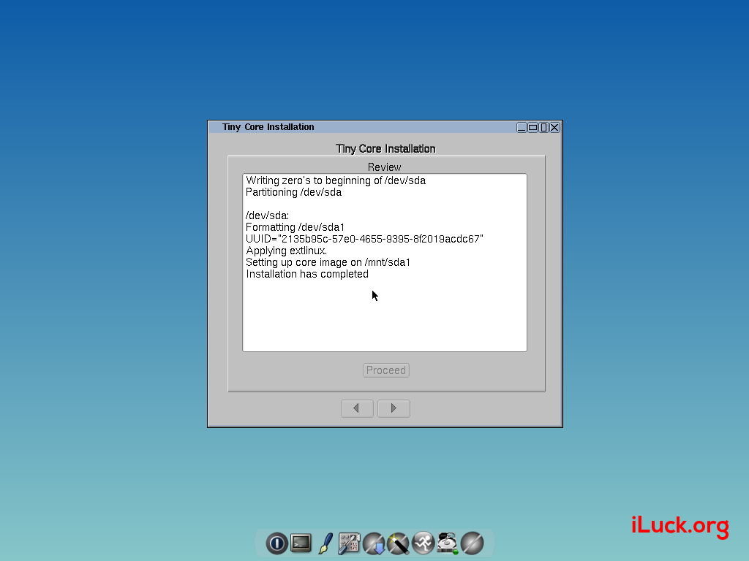The image size is (749, 561).
Task: Click the 'Applying extlinux.' line
Action: (x=287, y=251)
